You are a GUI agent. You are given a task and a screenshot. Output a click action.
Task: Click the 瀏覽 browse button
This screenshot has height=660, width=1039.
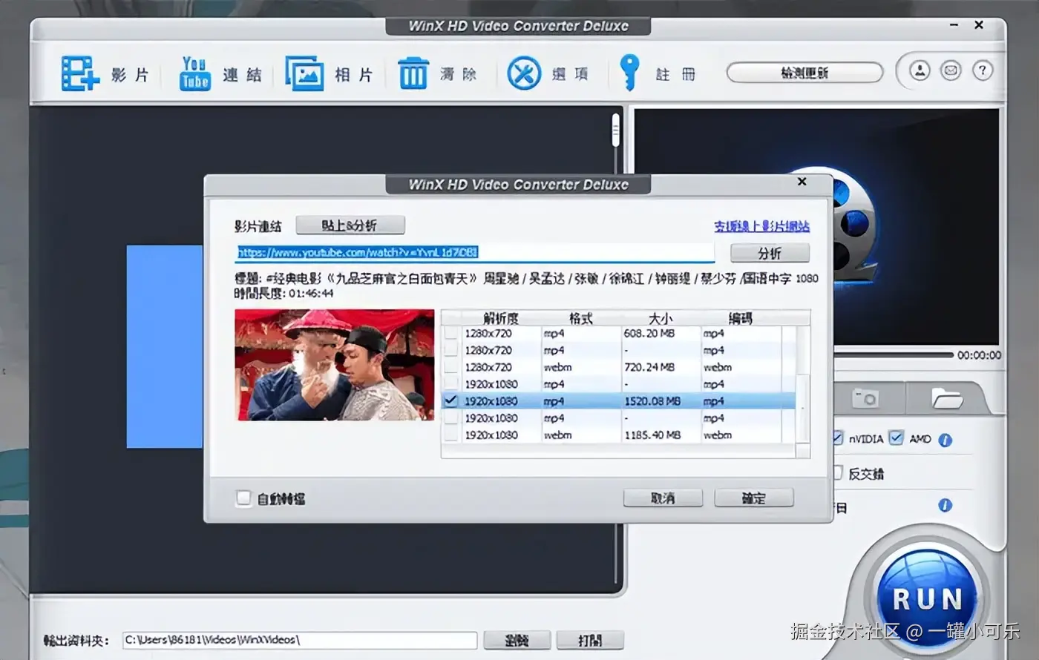click(517, 640)
